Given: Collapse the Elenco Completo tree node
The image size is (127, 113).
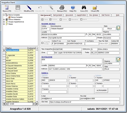Looking at the screenshot, I should 4,15.
